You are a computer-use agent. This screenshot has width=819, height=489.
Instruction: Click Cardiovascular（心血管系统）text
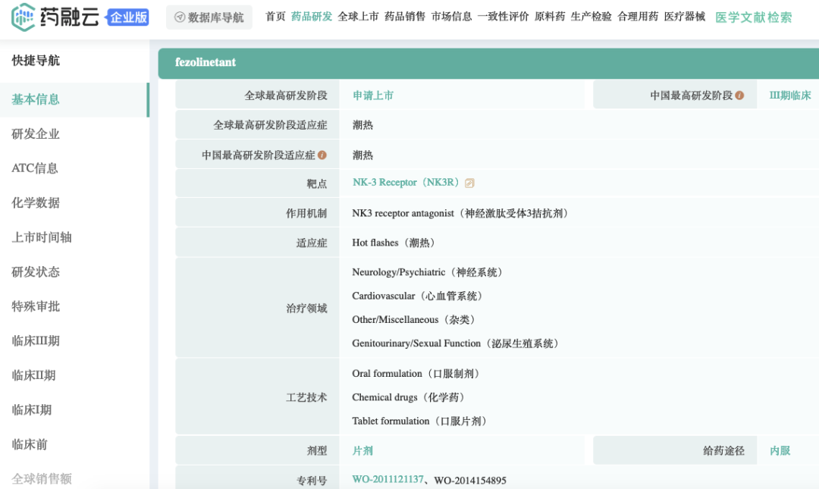tap(417, 296)
